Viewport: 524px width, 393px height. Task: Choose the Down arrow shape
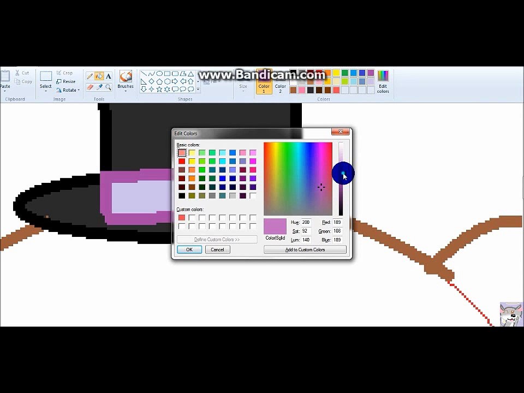144,89
